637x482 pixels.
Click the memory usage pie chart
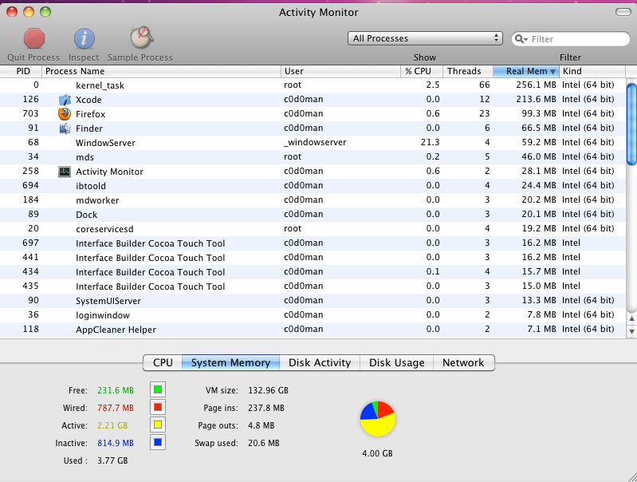click(378, 419)
